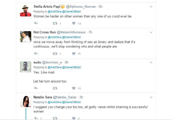The height and width of the screenshot is (120, 172).
Task: Like sudo's tweet with 15 likes
Action: point(74,88)
